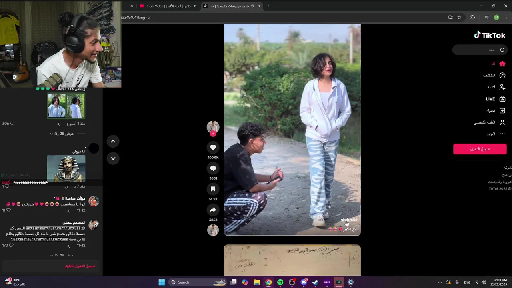The image size is (512, 288).
Task: Like the comment with 11 likes
Action: click(x=8, y=210)
